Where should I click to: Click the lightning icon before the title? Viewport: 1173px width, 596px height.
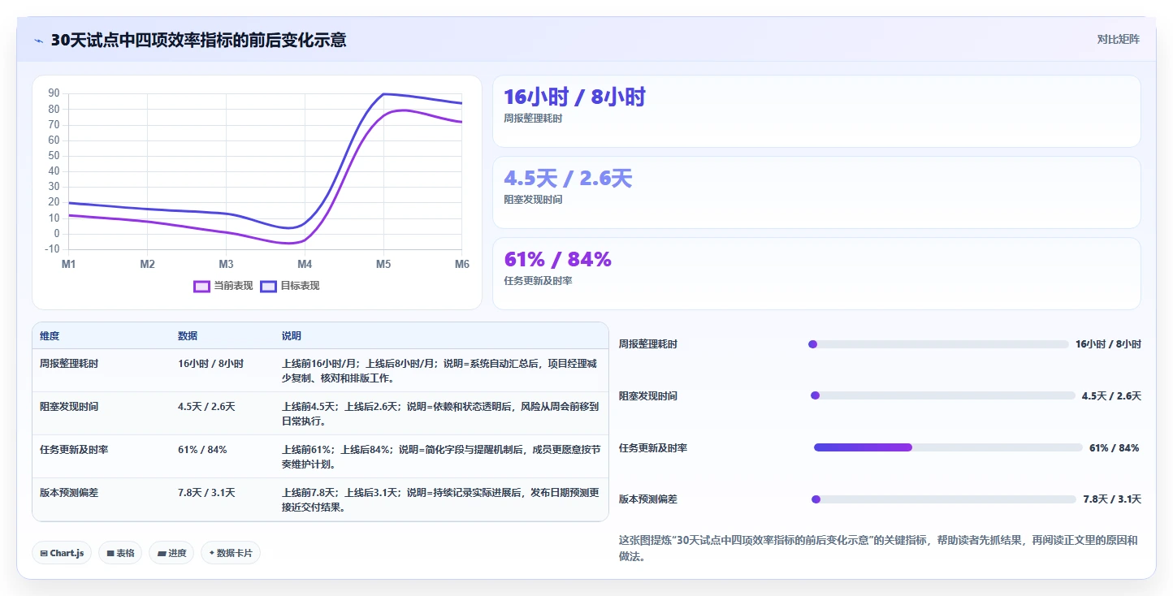pyautogui.click(x=39, y=41)
